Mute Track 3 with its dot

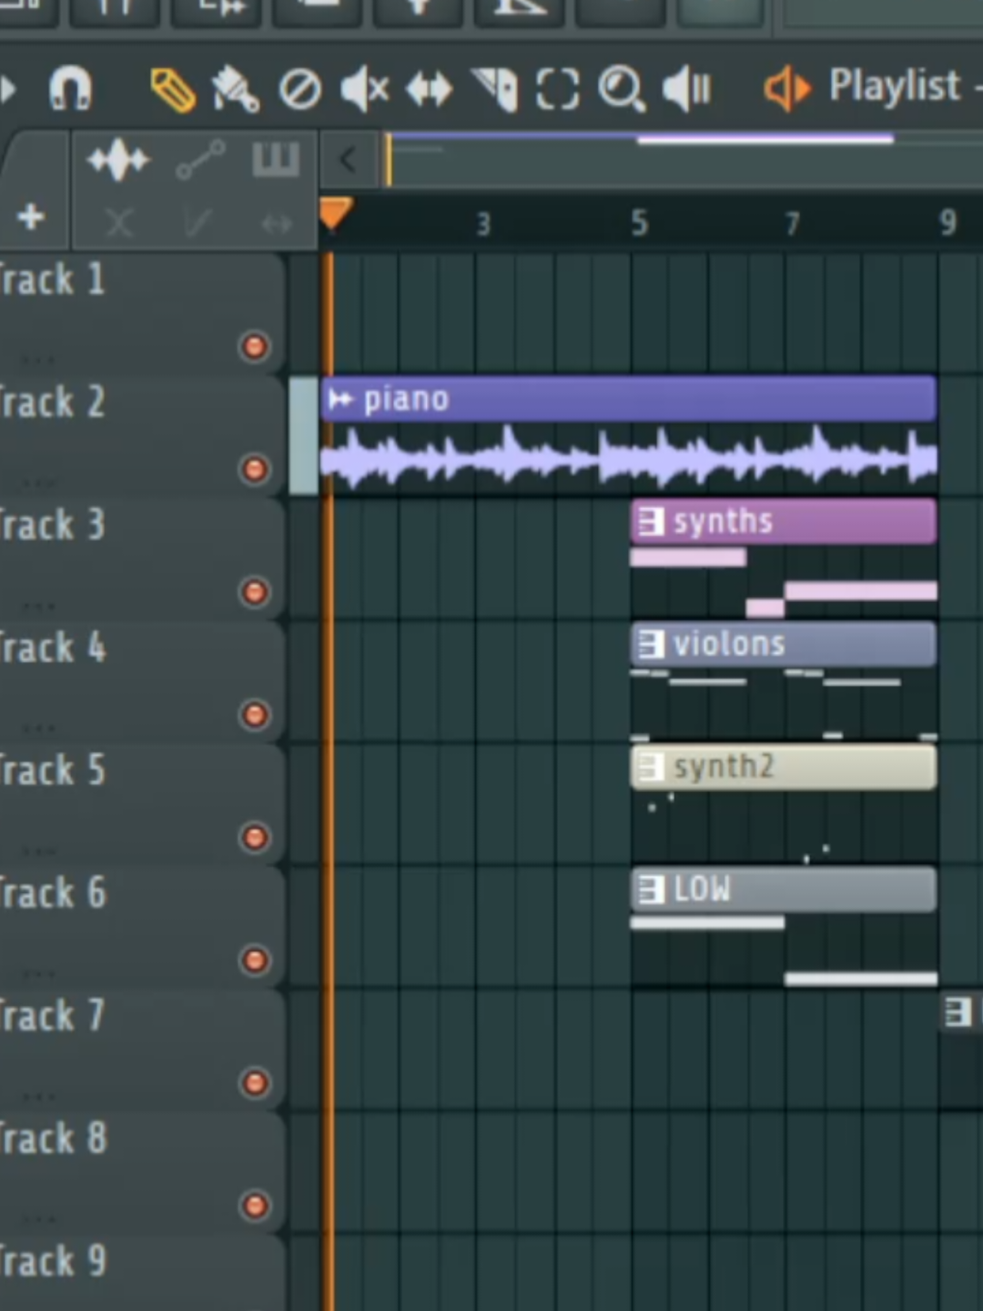click(x=254, y=592)
